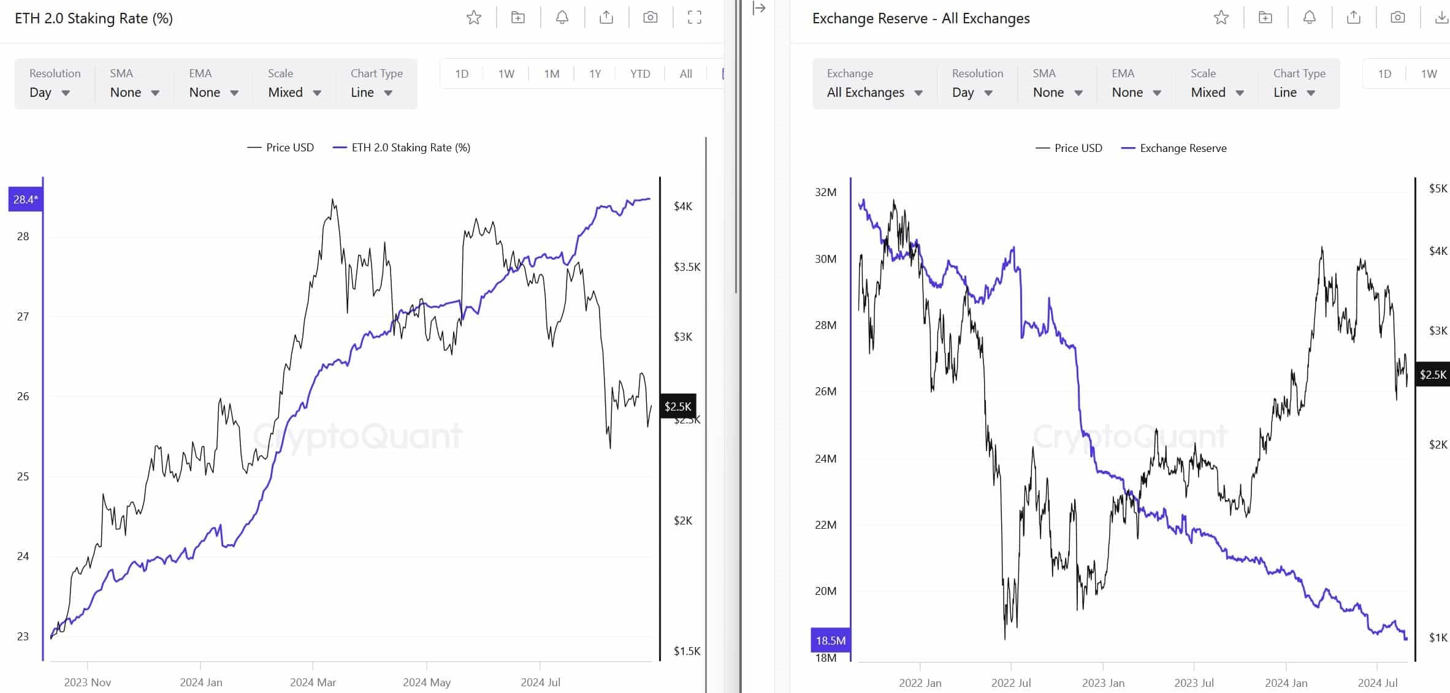Image resolution: width=1450 pixels, height=693 pixels.
Task: Take camera snapshot of staking chart
Action: click(651, 18)
